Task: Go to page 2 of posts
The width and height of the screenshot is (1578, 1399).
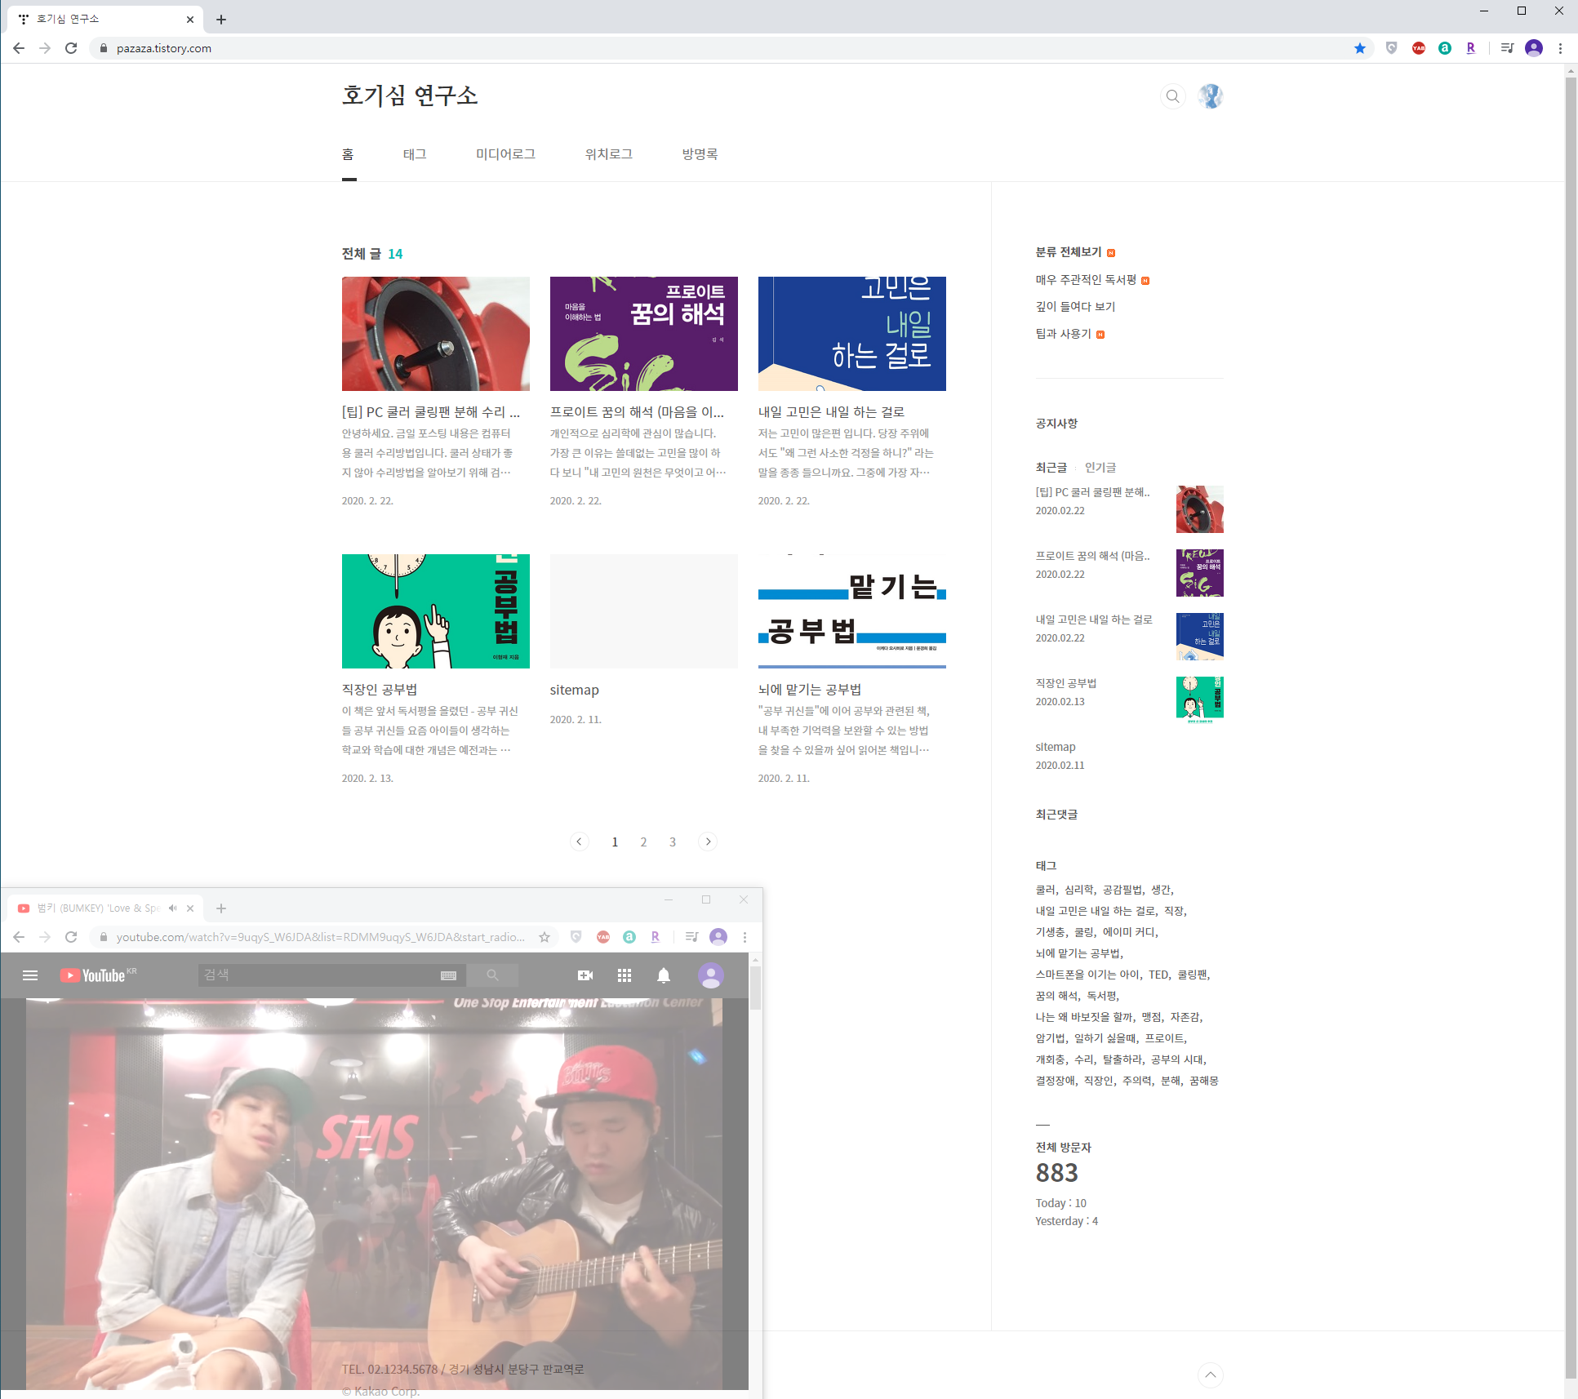Action: pos(644,842)
